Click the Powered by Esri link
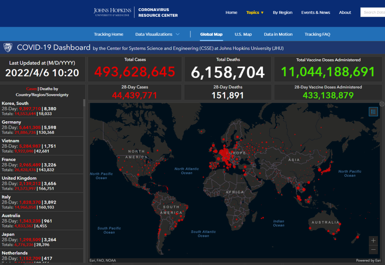 [x=369, y=260]
